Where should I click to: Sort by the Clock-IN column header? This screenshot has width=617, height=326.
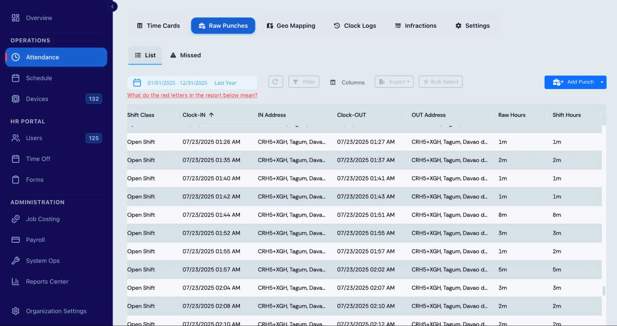tap(198, 115)
